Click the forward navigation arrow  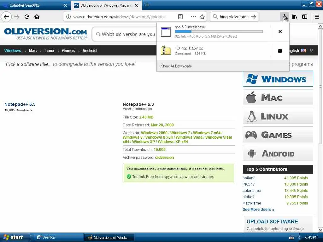[x=17, y=17]
